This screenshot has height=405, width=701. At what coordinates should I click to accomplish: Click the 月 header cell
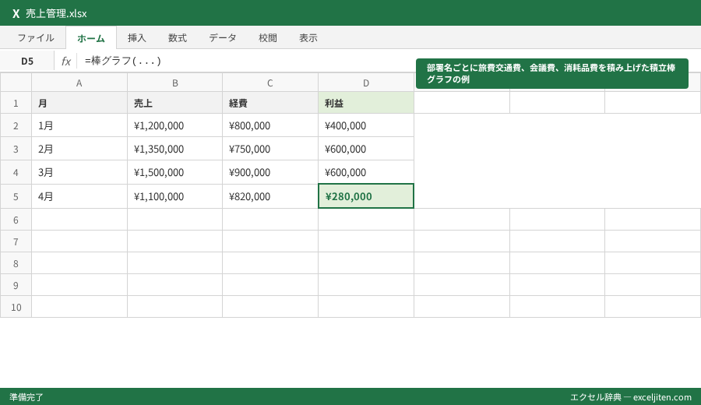pyautogui.click(x=79, y=103)
